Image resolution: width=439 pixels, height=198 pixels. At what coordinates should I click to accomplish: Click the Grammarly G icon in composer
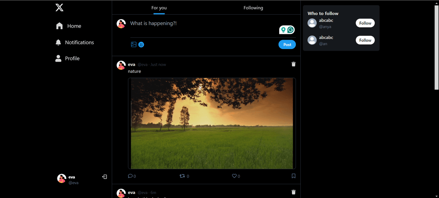(291, 30)
